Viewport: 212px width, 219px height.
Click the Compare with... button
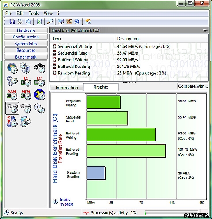tap(193, 86)
